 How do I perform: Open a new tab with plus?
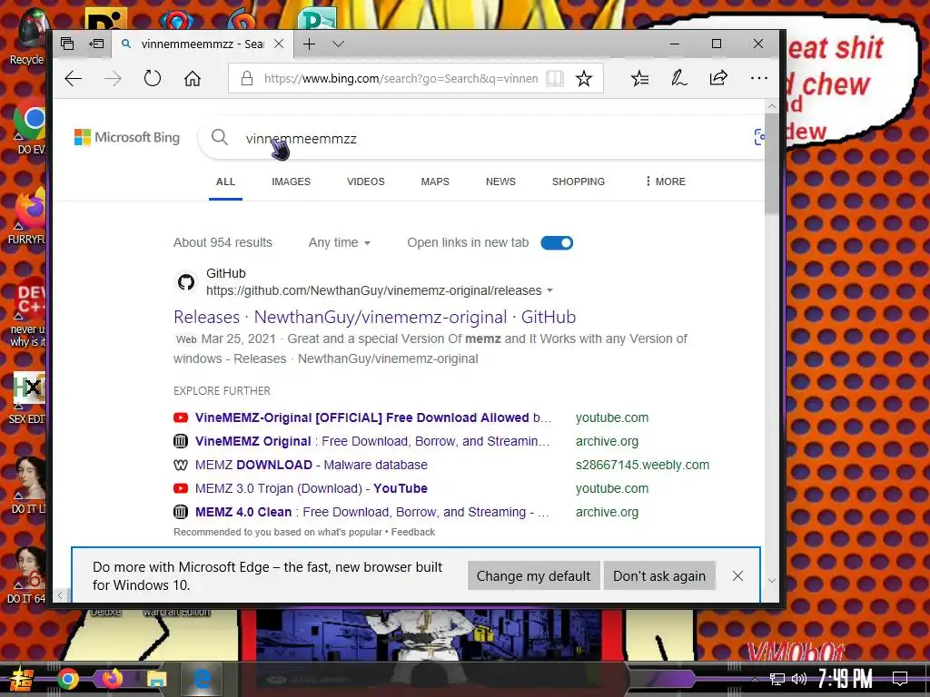click(309, 44)
